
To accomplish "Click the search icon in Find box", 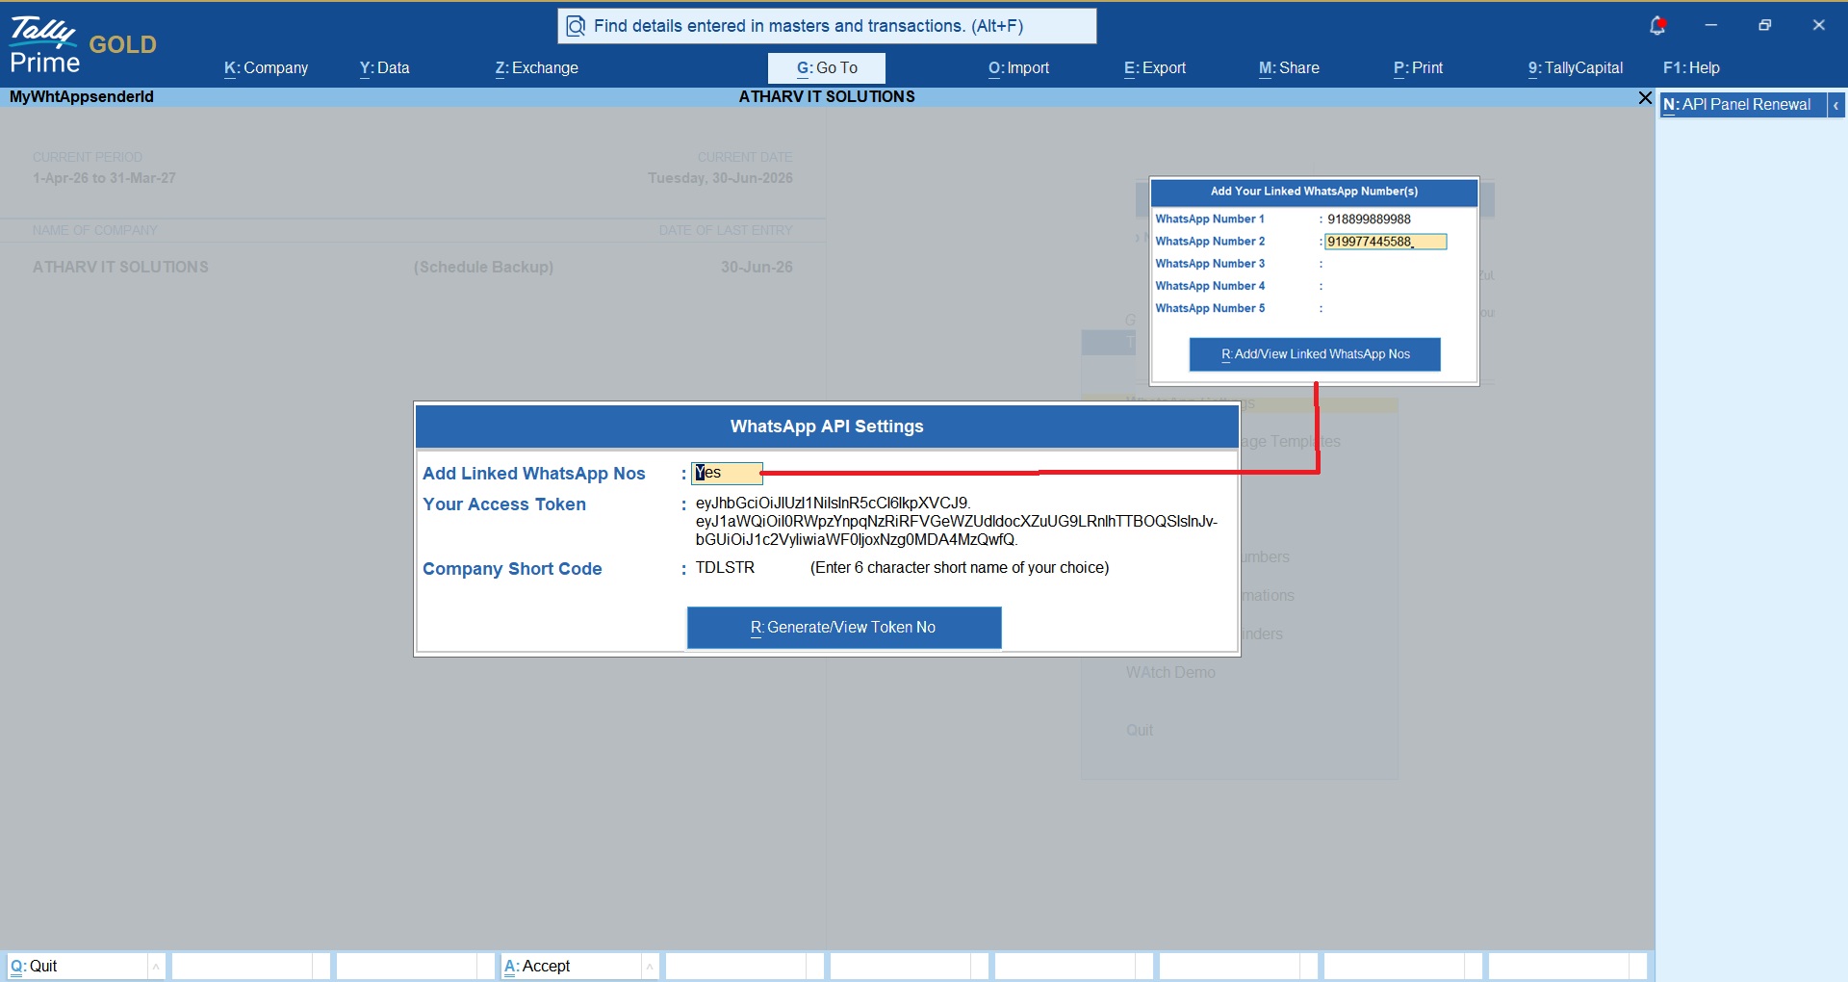I will pyautogui.click(x=576, y=26).
